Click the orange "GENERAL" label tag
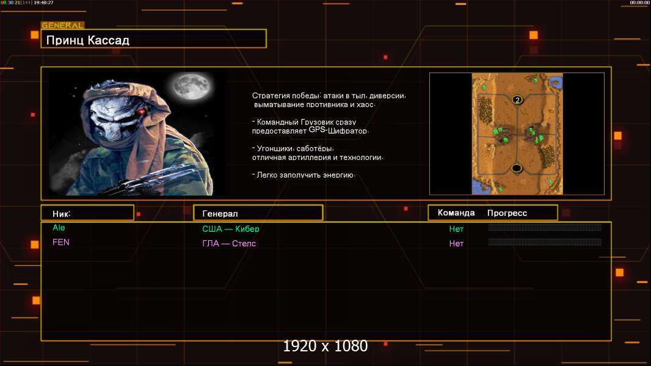This screenshot has width=651, height=366. [x=63, y=25]
